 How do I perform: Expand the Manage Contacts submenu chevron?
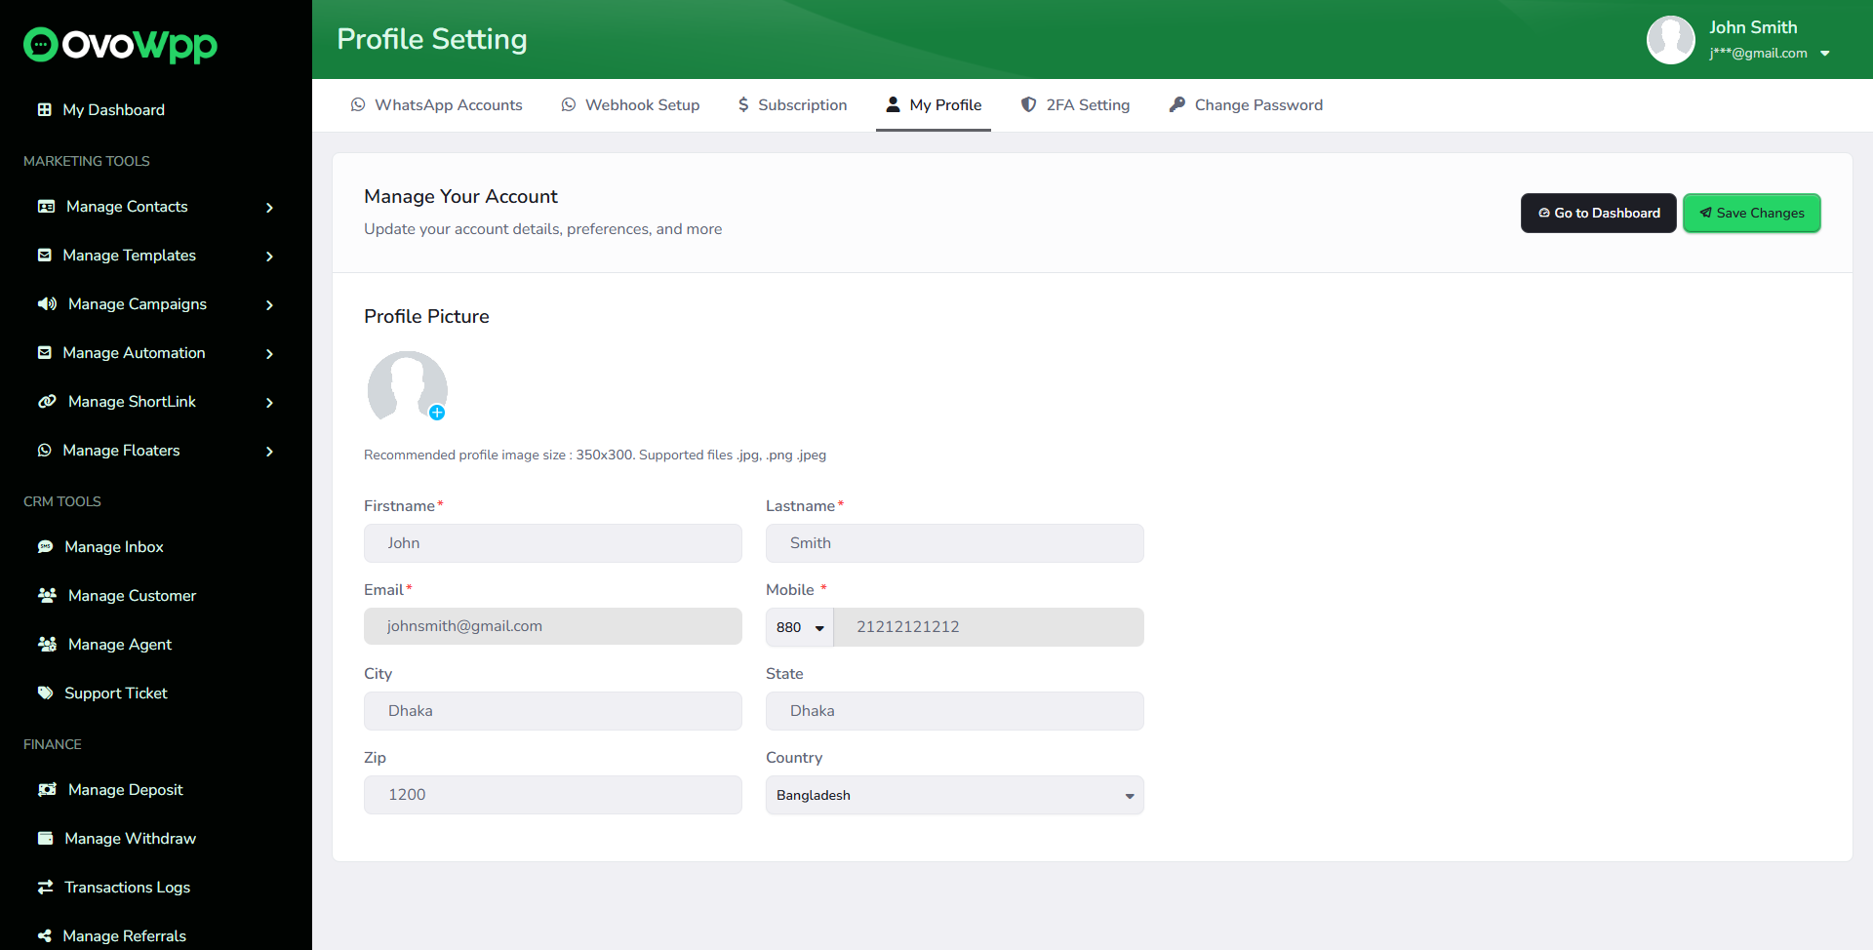click(269, 208)
